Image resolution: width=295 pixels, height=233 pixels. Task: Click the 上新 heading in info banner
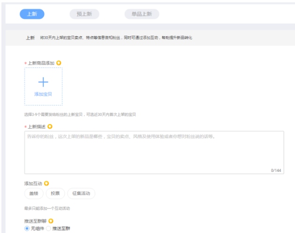click(30, 38)
